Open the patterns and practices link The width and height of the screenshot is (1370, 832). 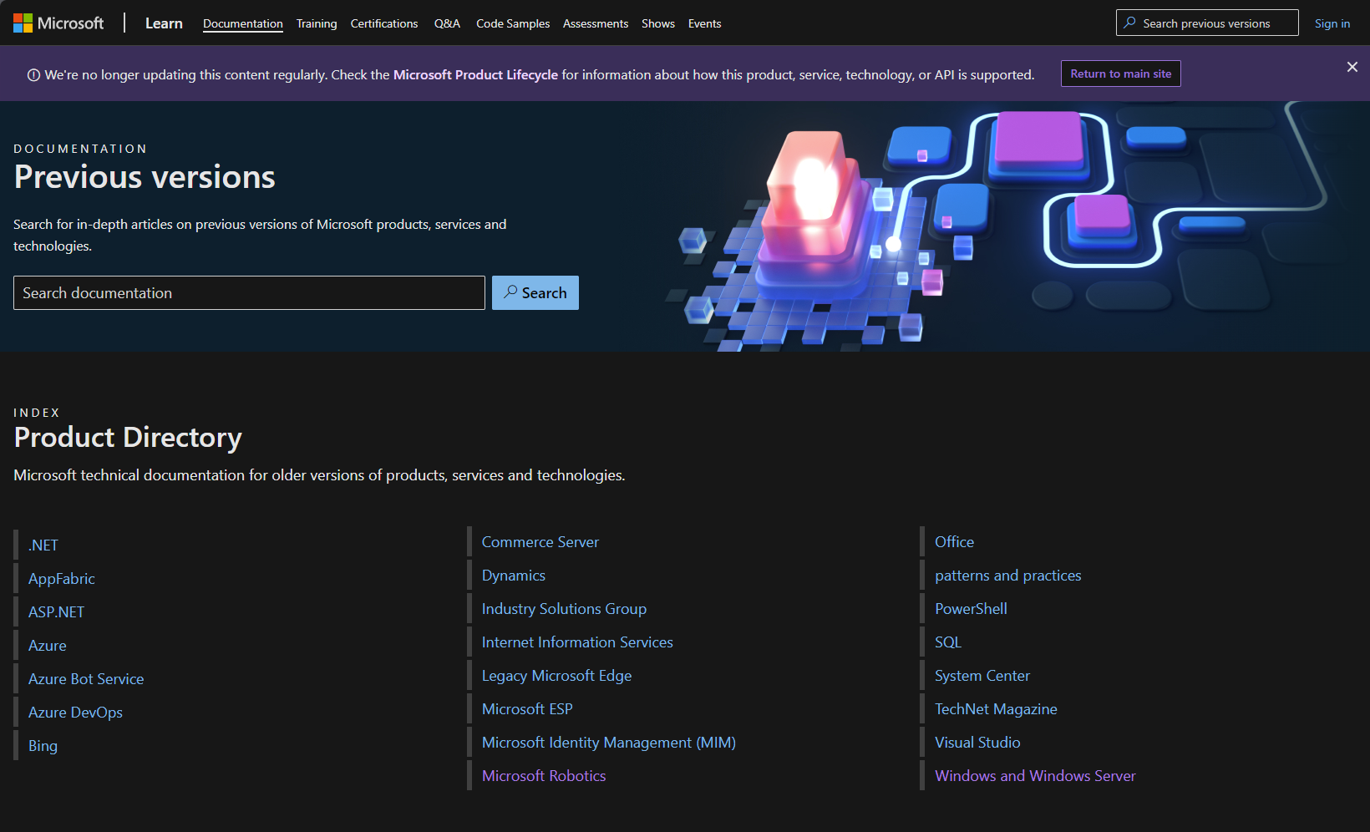(x=1007, y=576)
